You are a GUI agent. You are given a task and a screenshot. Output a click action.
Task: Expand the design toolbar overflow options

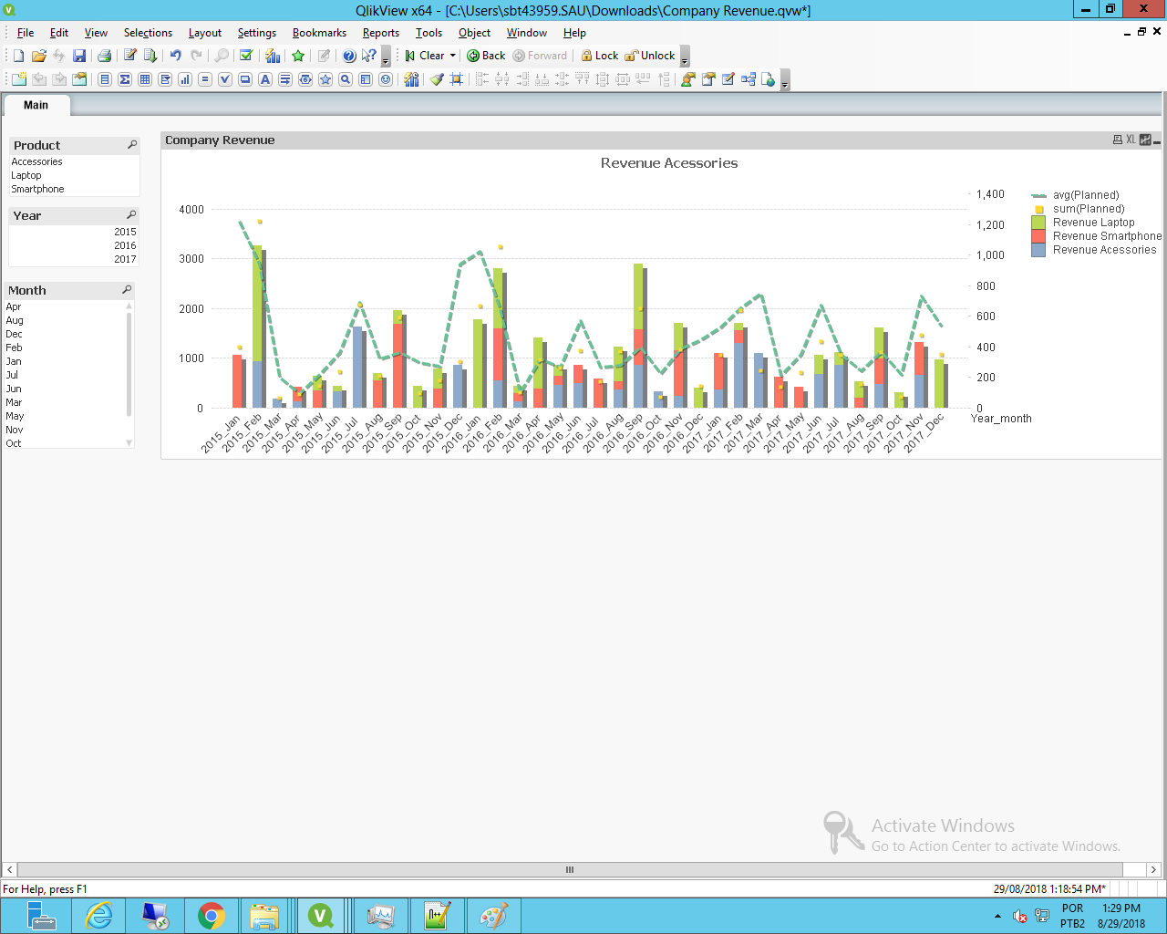[785, 81]
